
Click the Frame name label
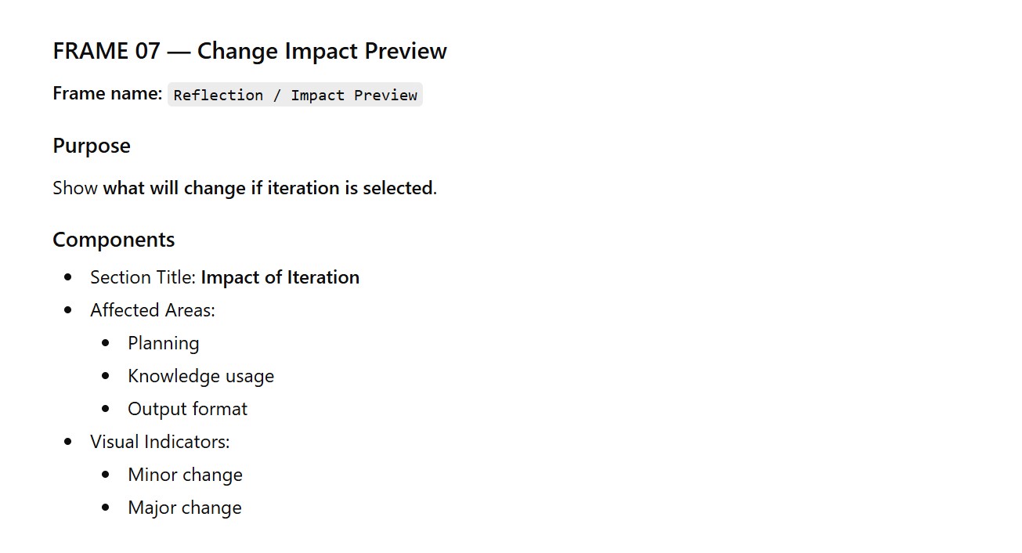tap(107, 93)
